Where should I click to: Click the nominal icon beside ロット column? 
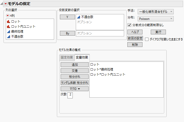pyautogui.click(x=9, y=22)
